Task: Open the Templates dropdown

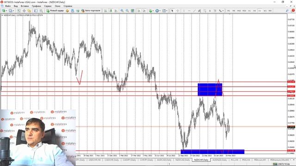Action: click(x=165, y=11)
